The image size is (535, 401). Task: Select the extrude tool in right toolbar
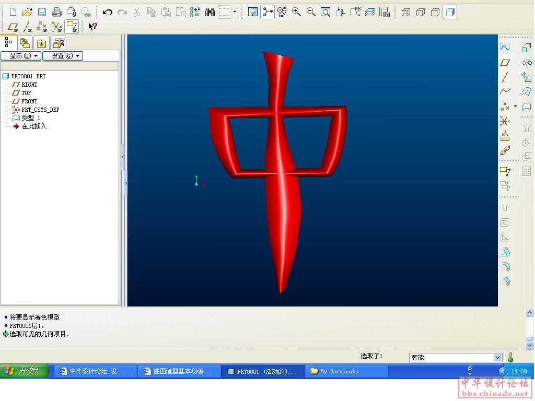(527, 48)
